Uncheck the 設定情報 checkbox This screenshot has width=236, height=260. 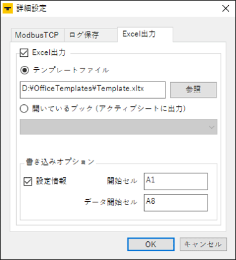[x=28, y=181]
